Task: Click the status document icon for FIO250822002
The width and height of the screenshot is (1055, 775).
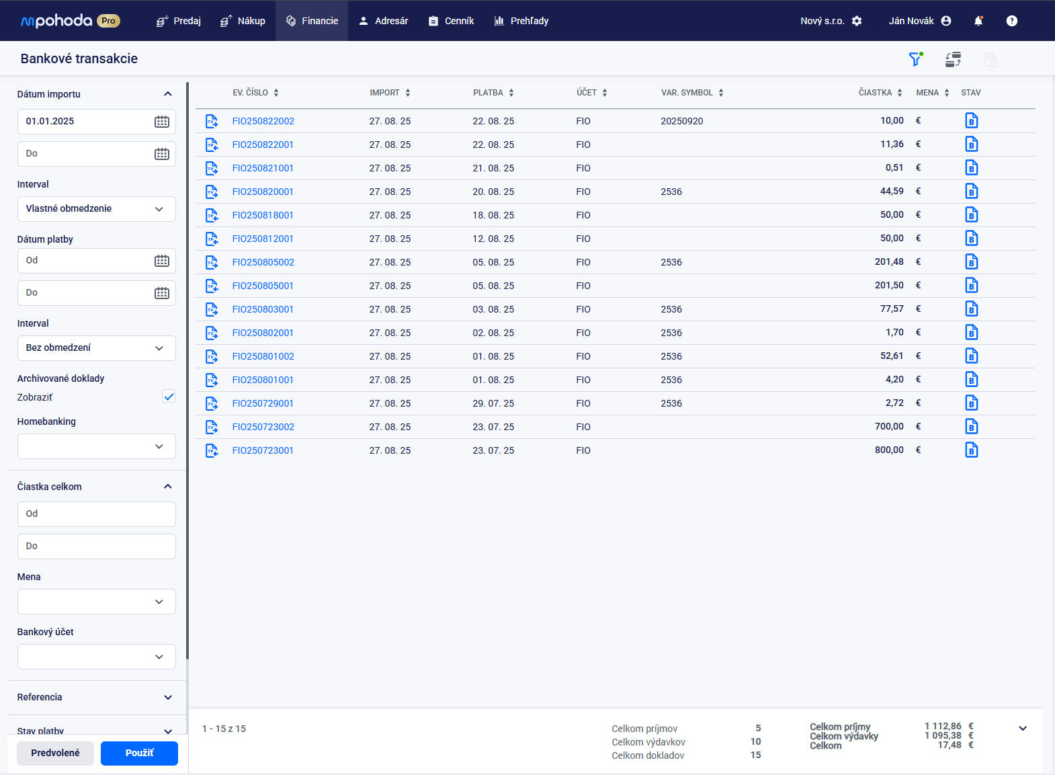Action: coord(971,121)
